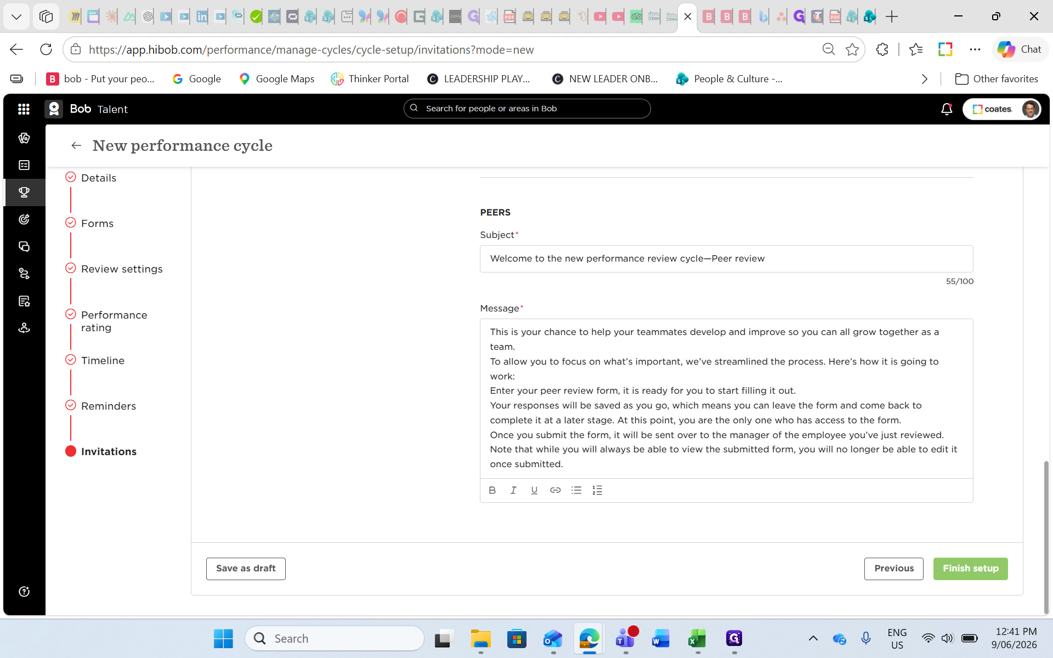Screen dimensions: 1053x658
Task: Refresh the browser page
Action: click(x=46, y=49)
